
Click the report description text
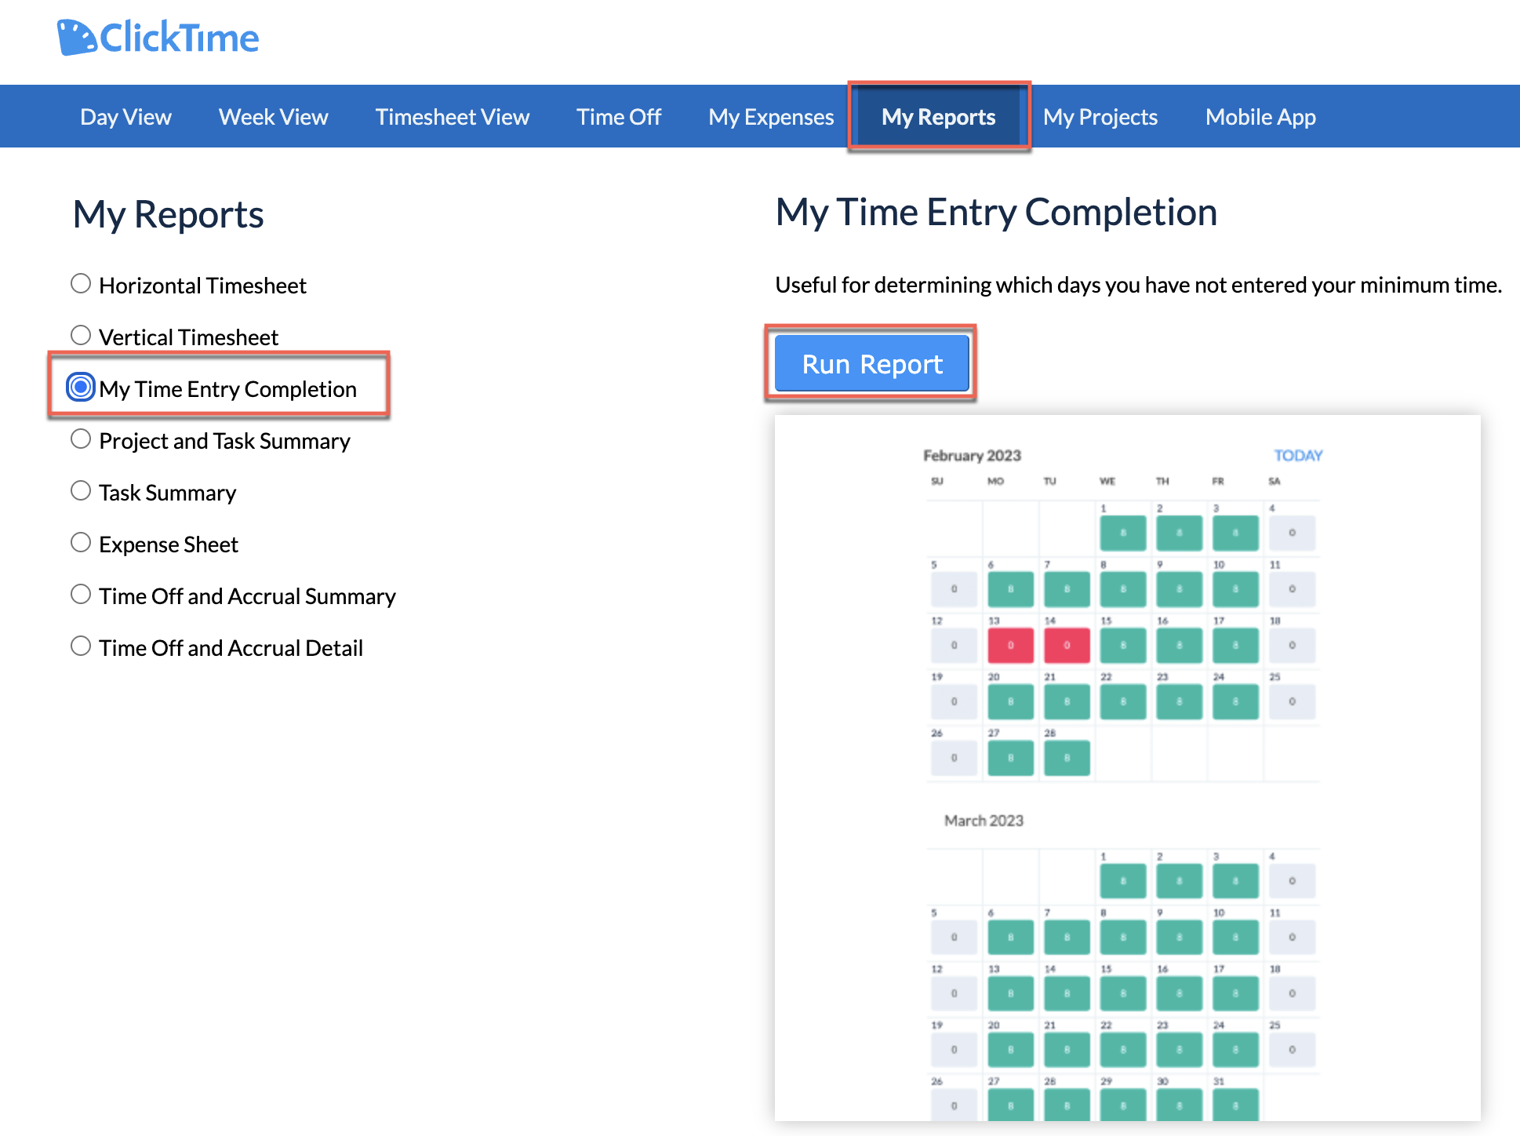click(1138, 285)
